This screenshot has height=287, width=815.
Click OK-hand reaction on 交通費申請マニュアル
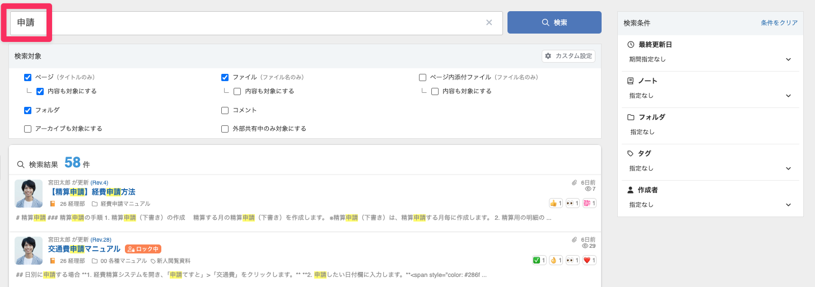pyautogui.click(x=556, y=260)
